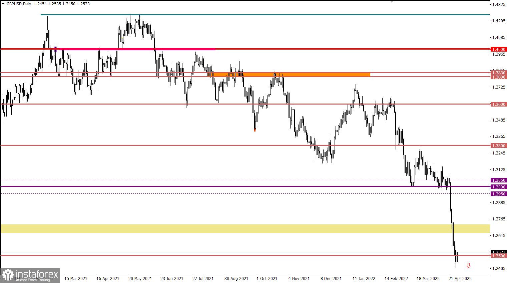Click the 23 Jun 2021 date label
The width and height of the screenshot is (508, 283).
pyautogui.click(x=172, y=278)
